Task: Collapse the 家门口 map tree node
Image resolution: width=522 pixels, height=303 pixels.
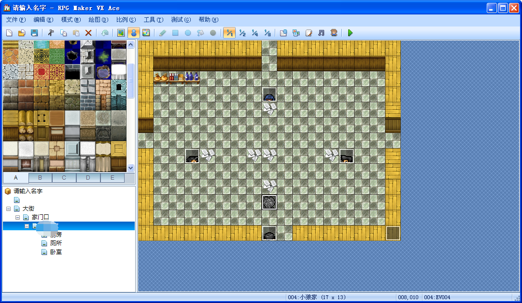Action: coord(18,217)
